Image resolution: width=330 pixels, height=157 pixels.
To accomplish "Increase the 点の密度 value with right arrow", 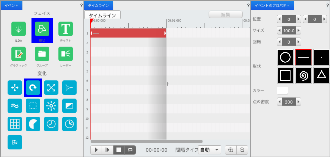I will 298,102.
